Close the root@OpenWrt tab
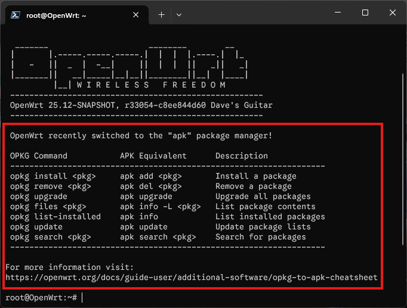The height and width of the screenshot is (308, 407). (x=135, y=15)
